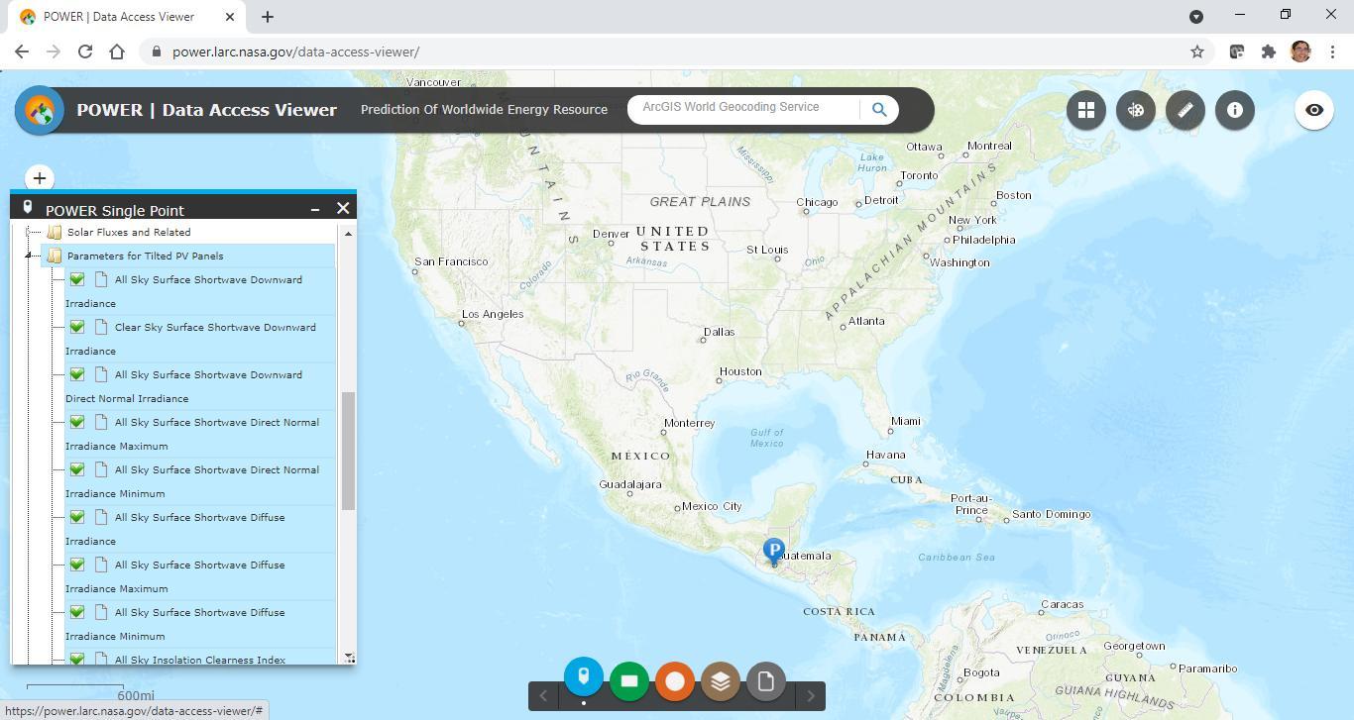Screen dimensions: 1354x720
Task: Uncheck All Sky Direct Normal Irradiance Maximum
Action: click(77, 422)
